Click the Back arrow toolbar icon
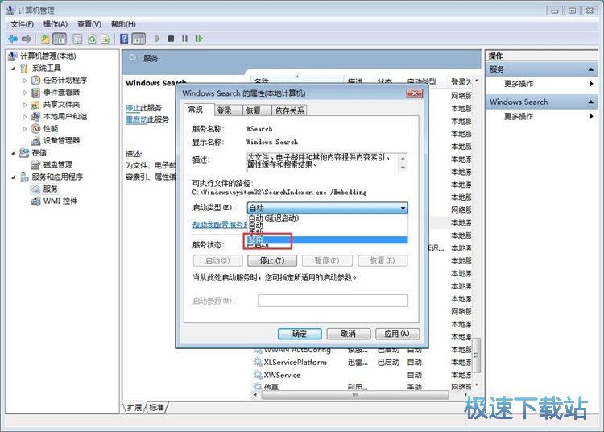 13,39
